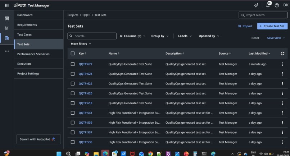Open the Save view dropdown

point(276,38)
